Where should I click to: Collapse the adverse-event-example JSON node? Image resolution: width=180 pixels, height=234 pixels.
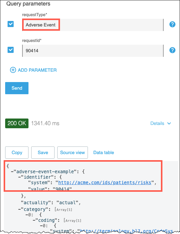[12, 172]
